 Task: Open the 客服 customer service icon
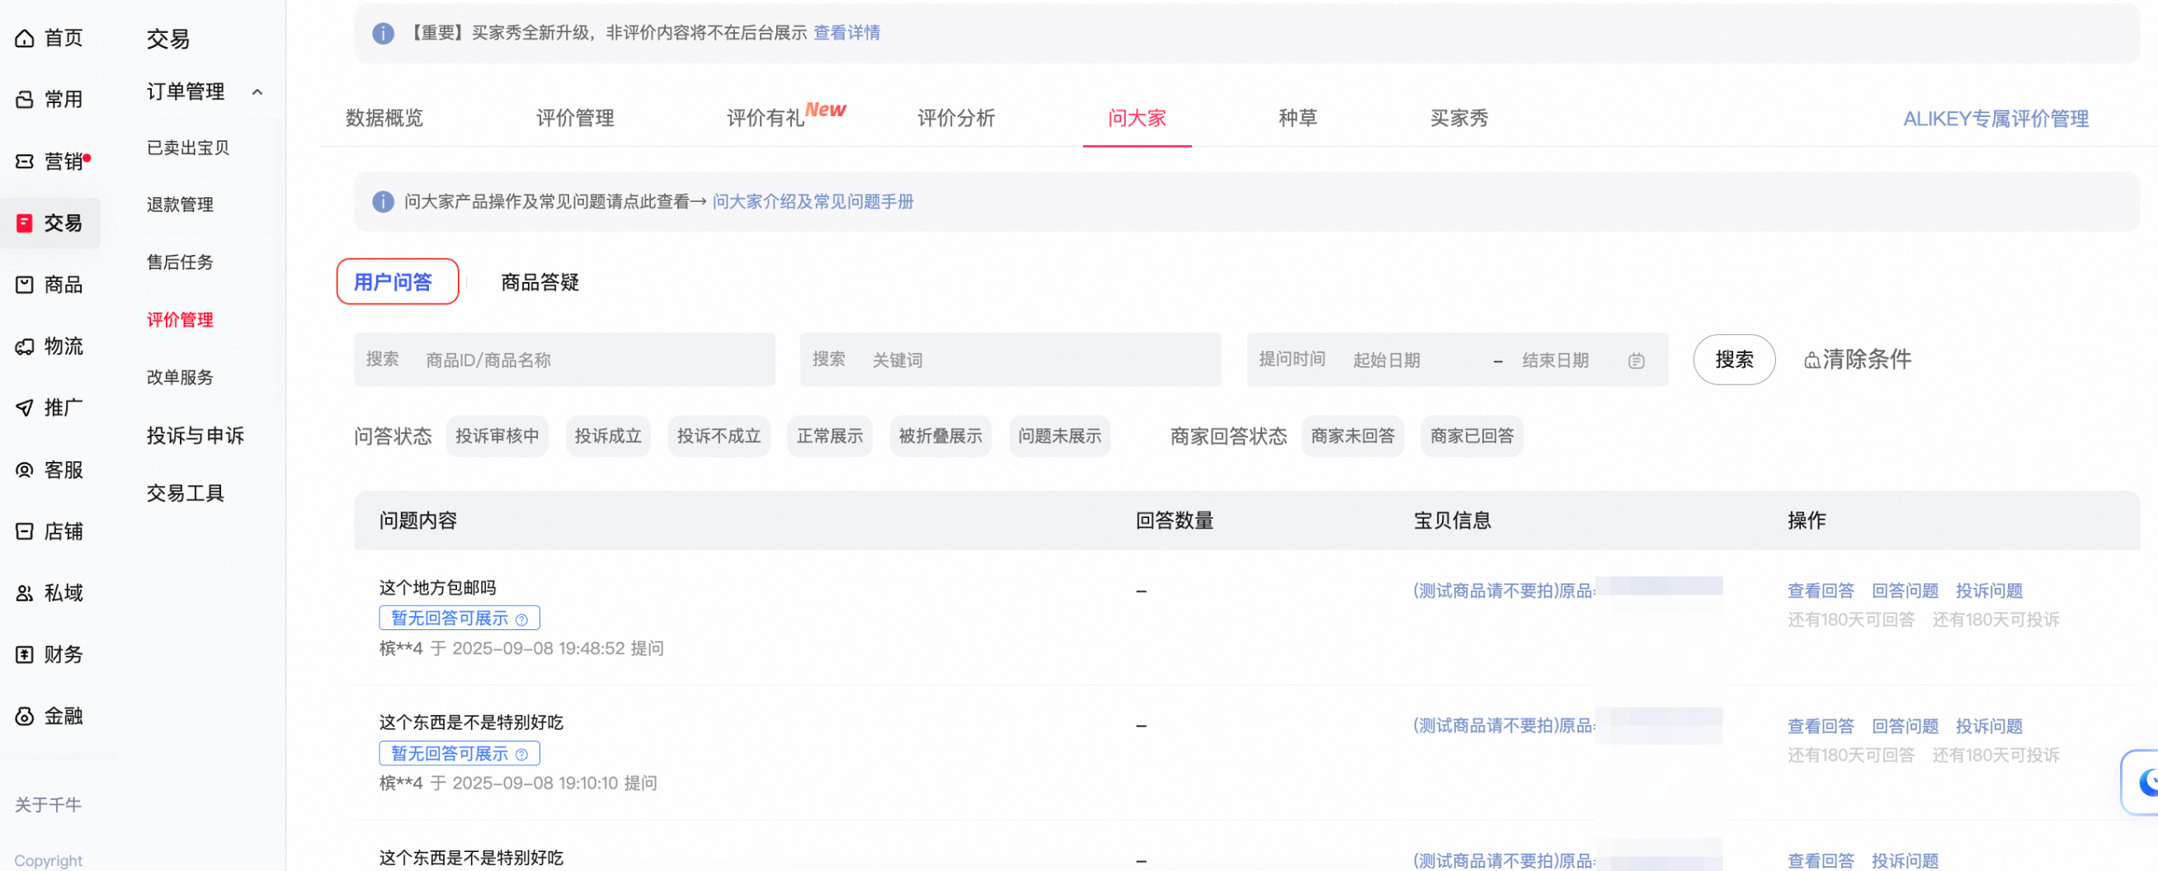pyautogui.click(x=25, y=470)
